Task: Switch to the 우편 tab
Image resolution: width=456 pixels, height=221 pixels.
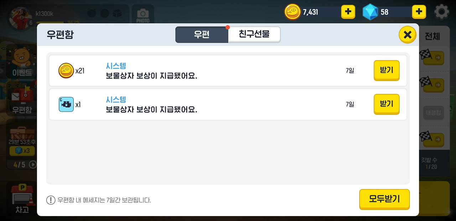Action: [x=202, y=35]
